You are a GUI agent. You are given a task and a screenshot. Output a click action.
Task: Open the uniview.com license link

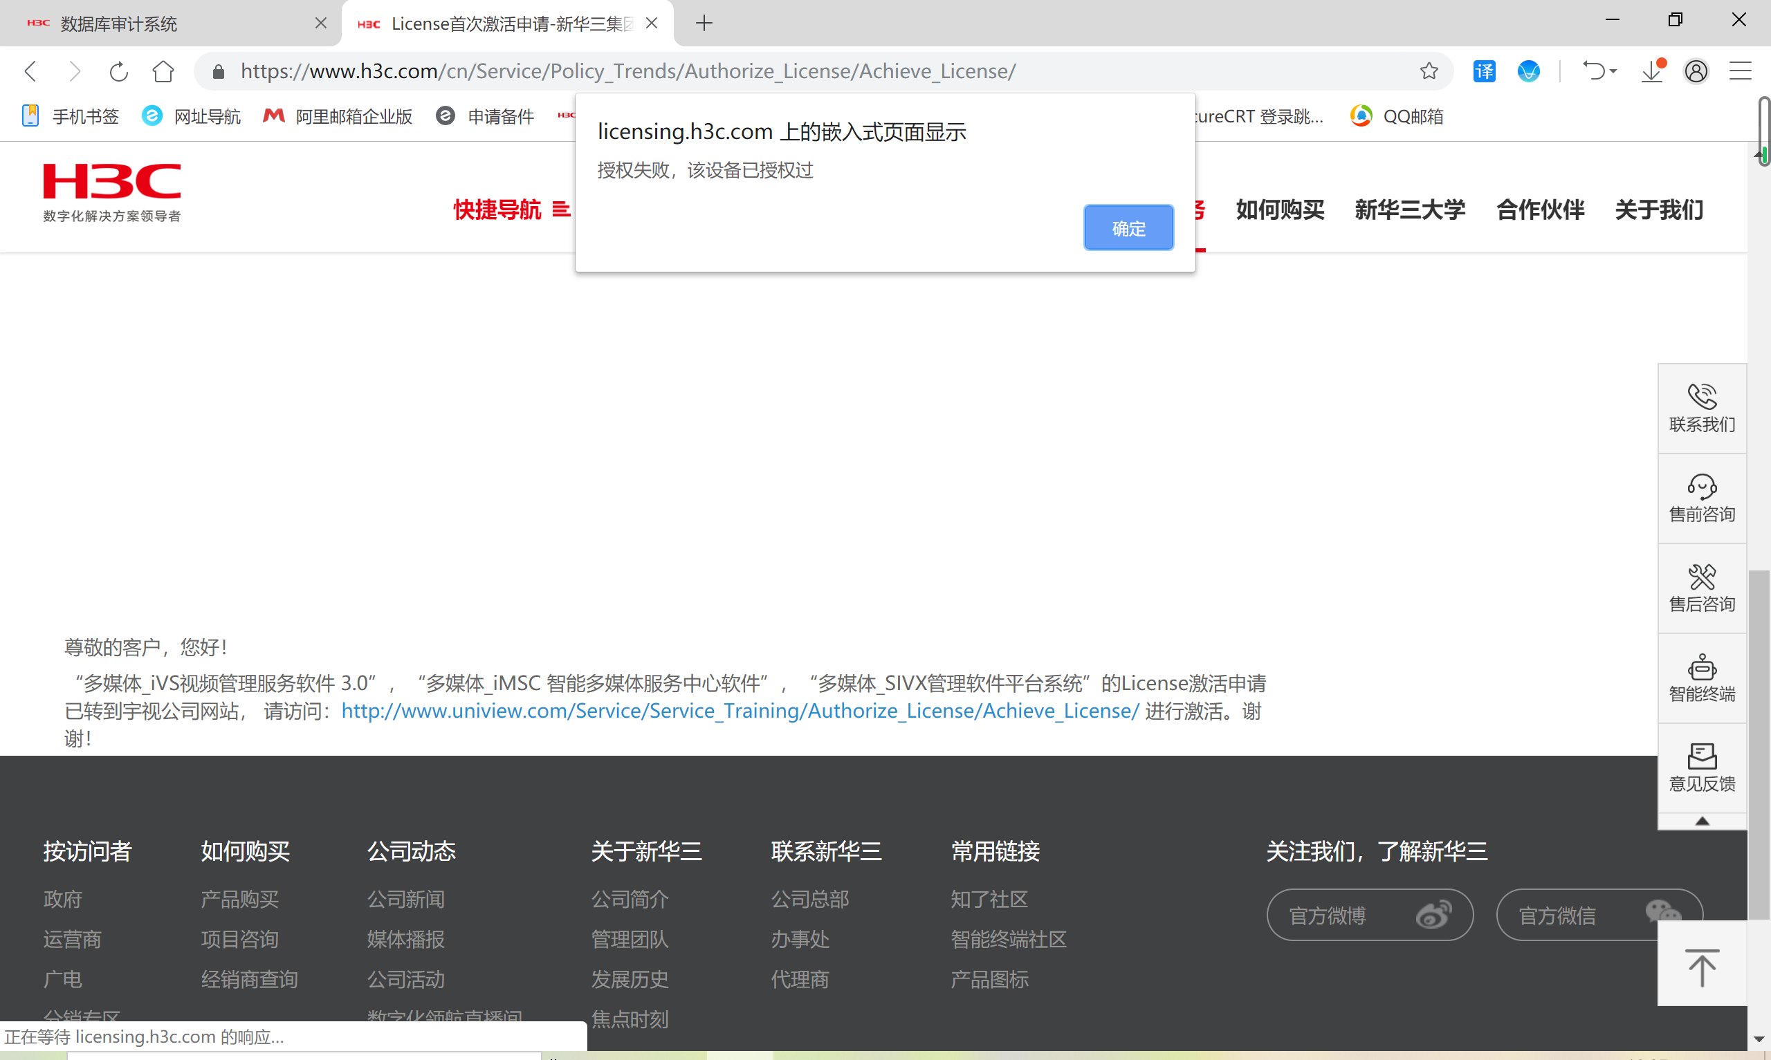tap(740, 711)
